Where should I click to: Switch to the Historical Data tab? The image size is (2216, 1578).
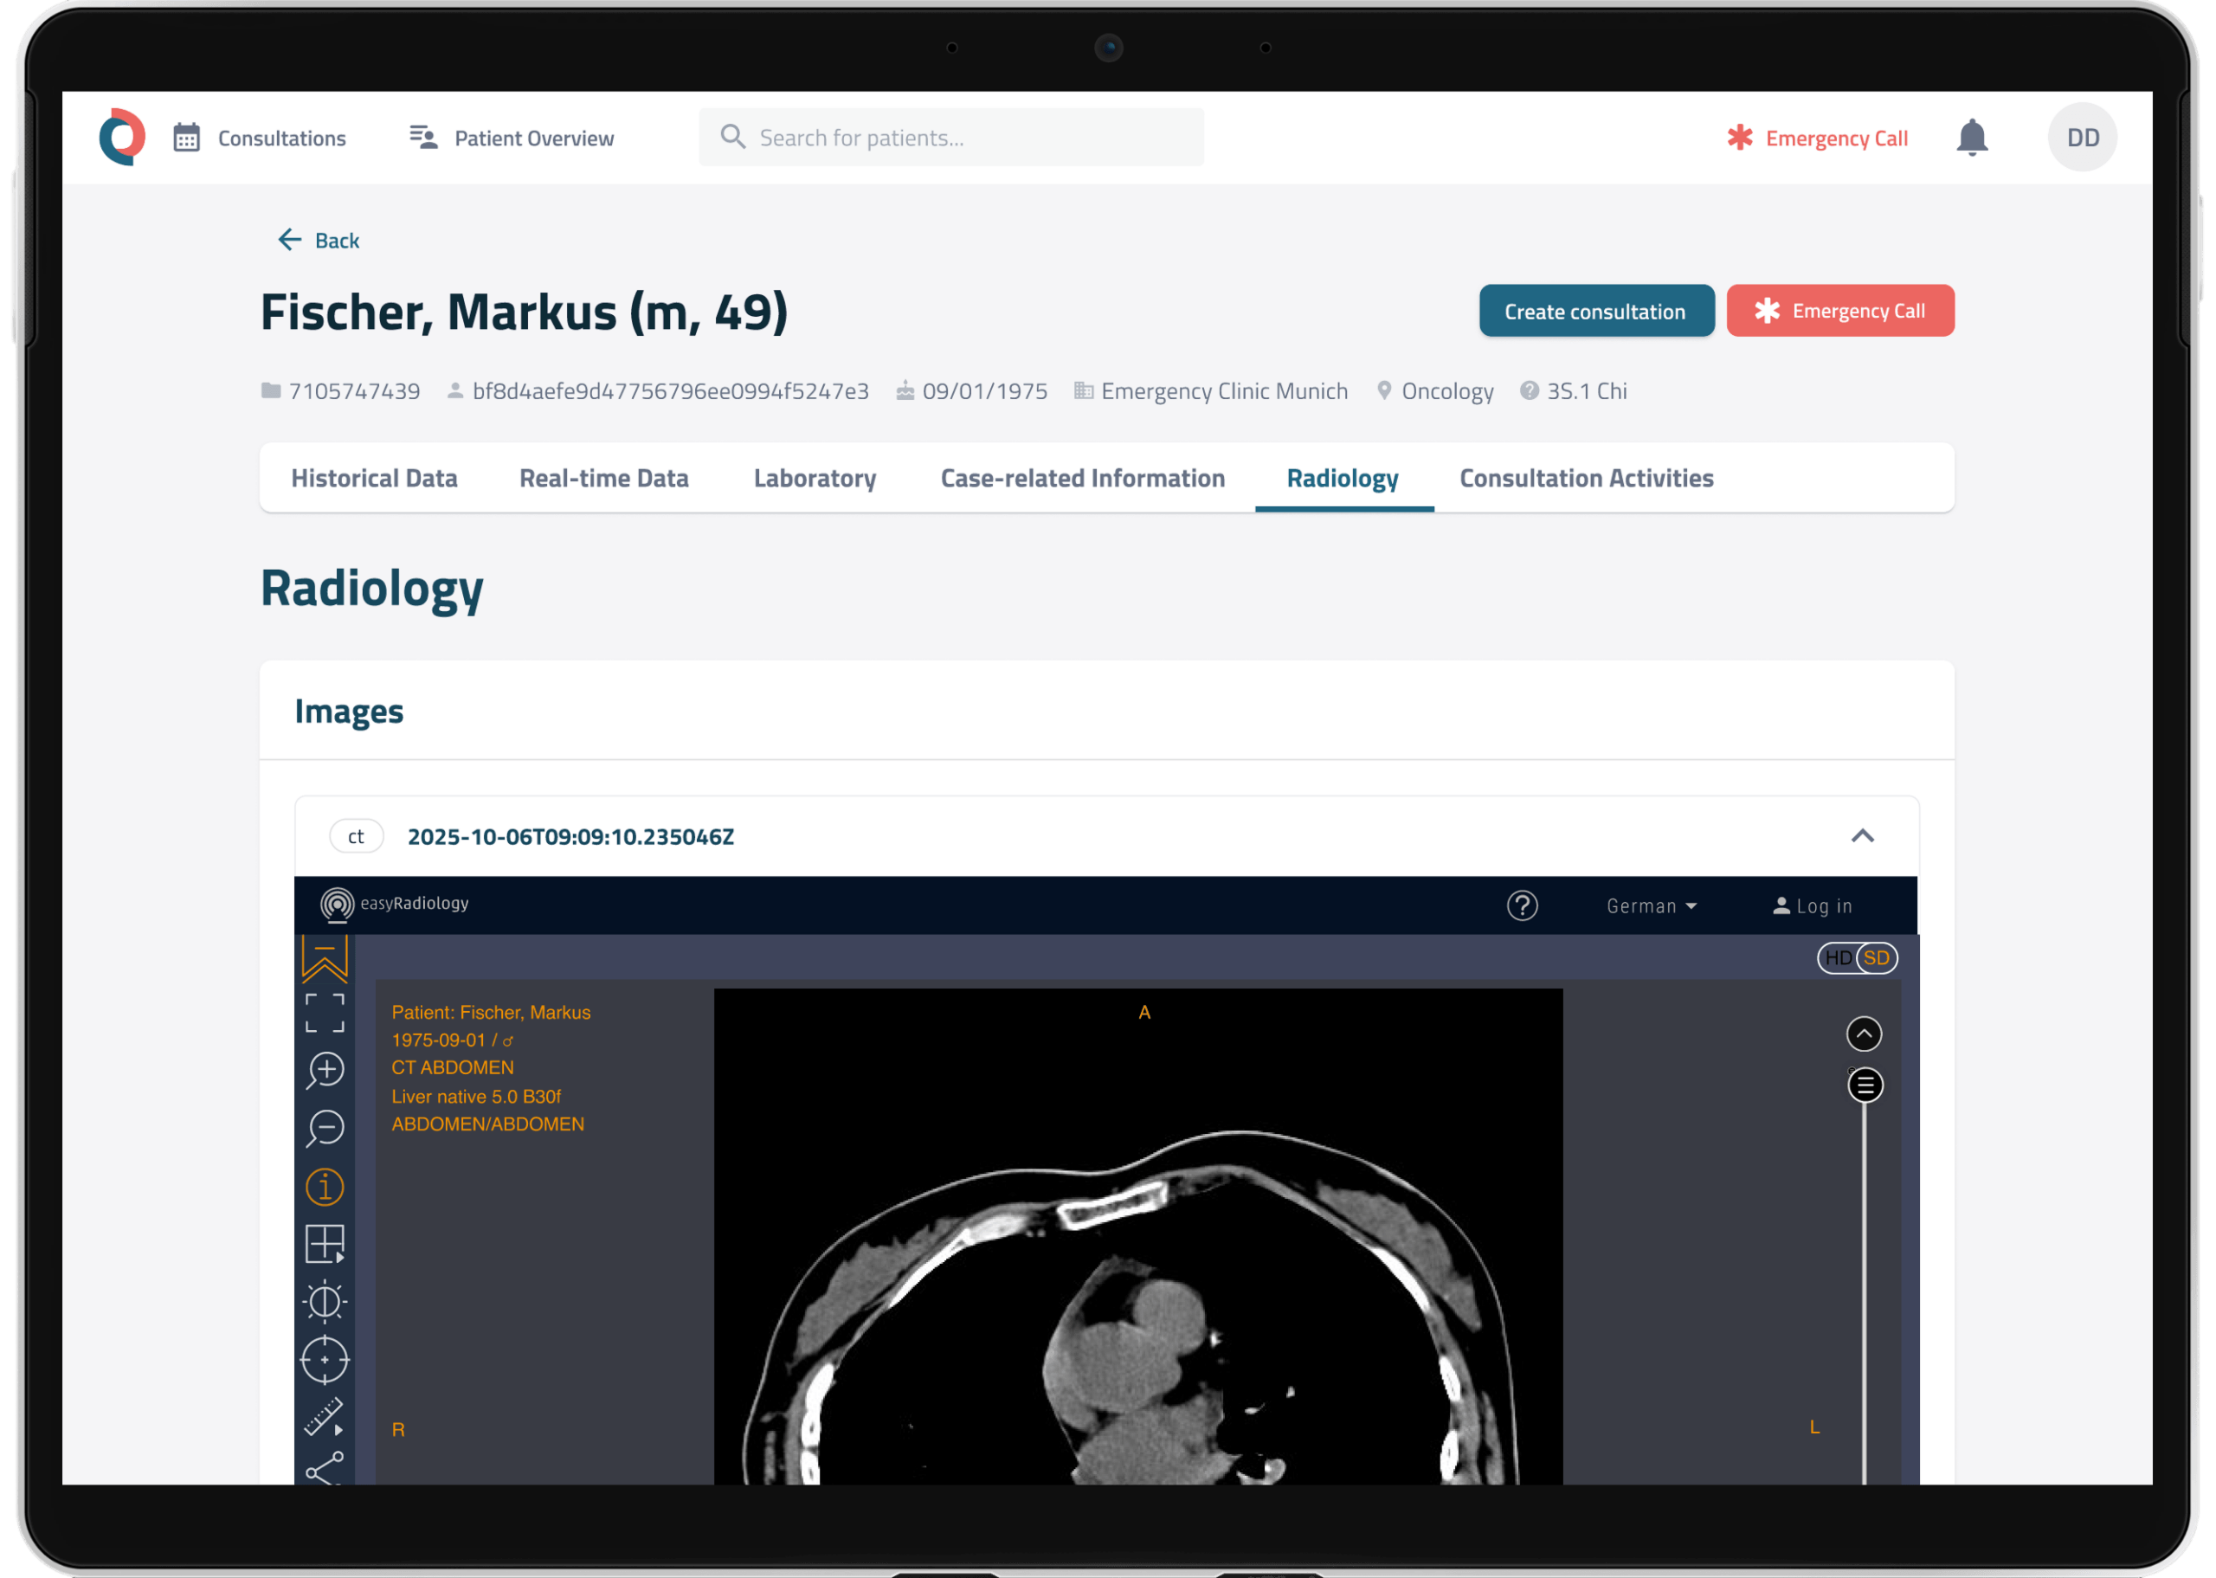click(374, 478)
